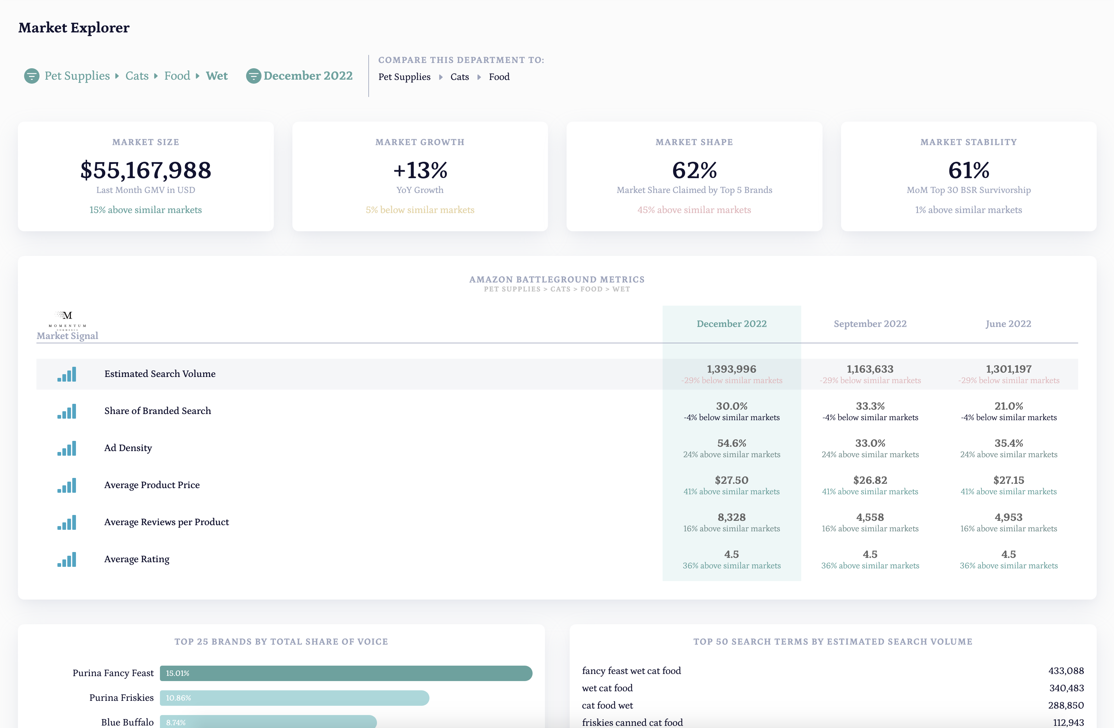The width and height of the screenshot is (1114, 728).
Task: Click the bar chart icon for Average Rating
Action: pyautogui.click(x=66, y=559)
